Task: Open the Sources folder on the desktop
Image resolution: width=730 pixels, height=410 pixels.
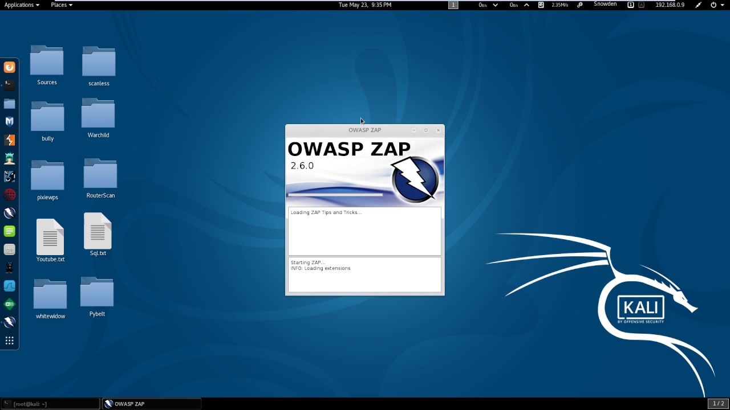Action: (47, 65)
